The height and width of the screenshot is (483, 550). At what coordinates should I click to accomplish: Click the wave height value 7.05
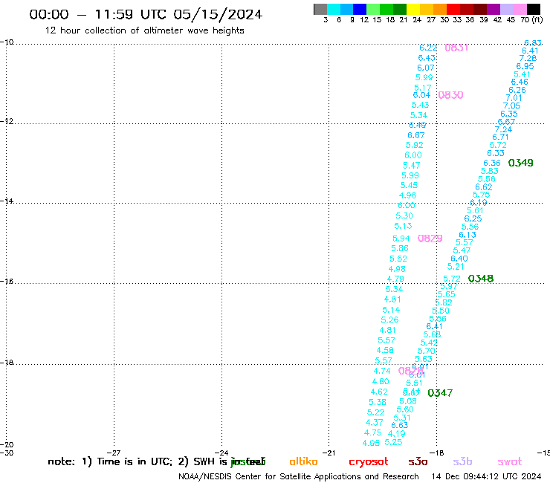[512, 106]
